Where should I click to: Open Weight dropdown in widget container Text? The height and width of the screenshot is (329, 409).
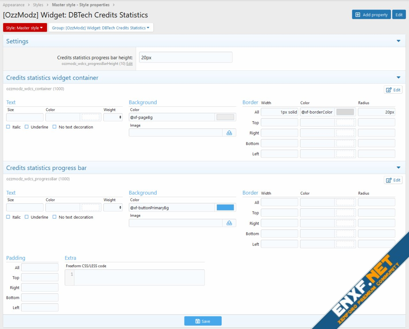(113, 117)
